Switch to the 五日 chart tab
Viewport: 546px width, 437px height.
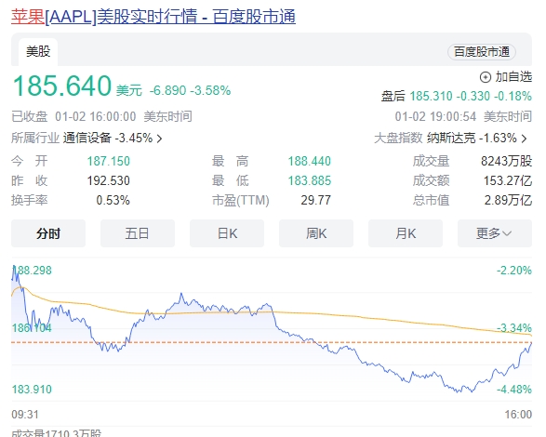[x=138, y=233]
